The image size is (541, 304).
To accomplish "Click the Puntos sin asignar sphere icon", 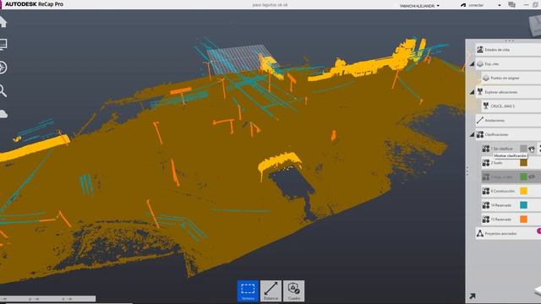I will [486, 78].
